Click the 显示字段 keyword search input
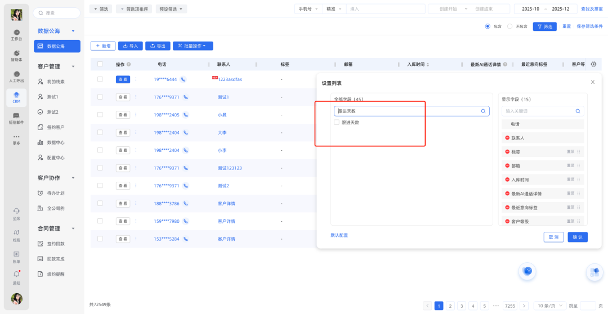608x314 pixels. [x=538, y=111]
